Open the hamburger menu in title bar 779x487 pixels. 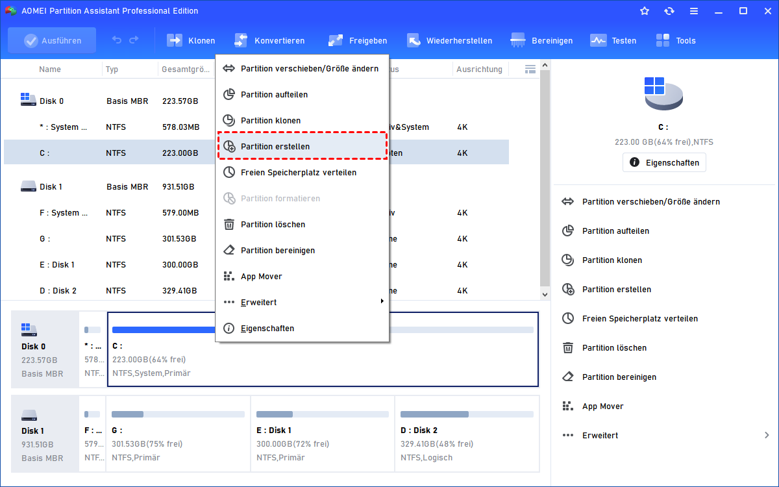coord(694,11)
